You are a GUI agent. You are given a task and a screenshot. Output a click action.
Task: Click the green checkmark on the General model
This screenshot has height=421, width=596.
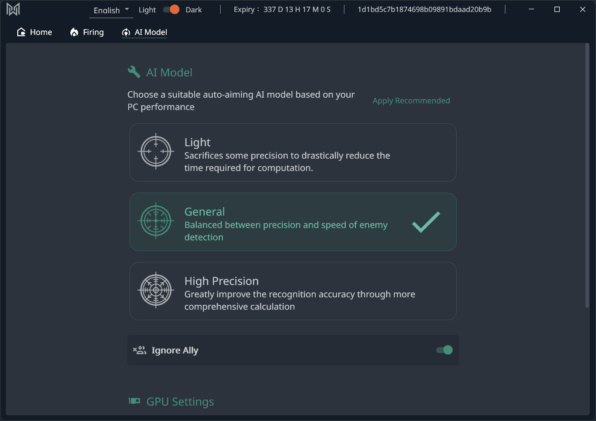point(425,222)
